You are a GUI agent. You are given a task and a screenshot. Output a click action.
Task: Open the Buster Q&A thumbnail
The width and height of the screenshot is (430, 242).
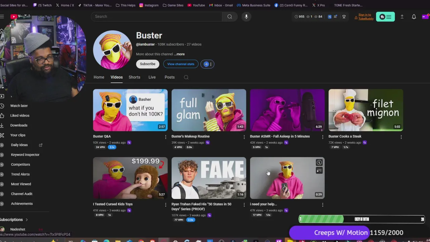click(130, 110)
